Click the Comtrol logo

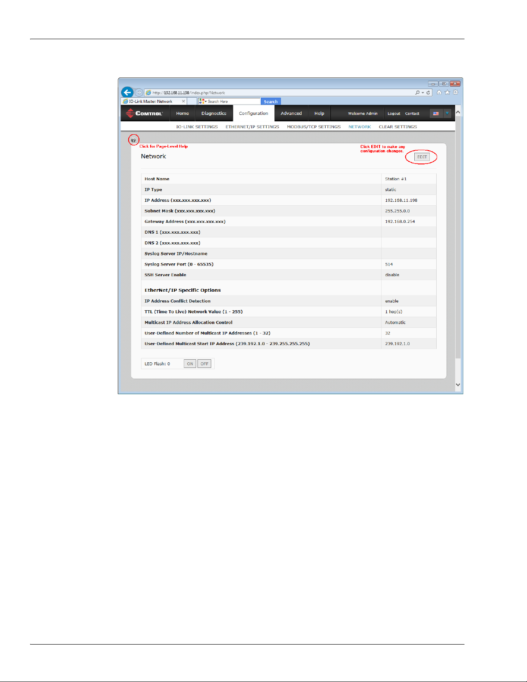[145, 113]
